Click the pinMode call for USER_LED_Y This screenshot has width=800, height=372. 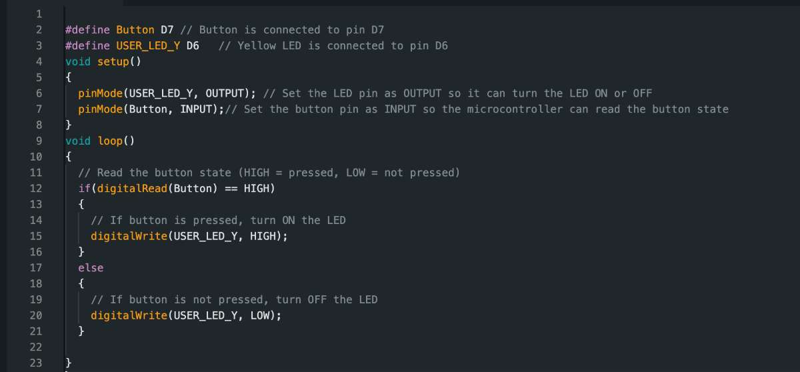click(100, 93)
